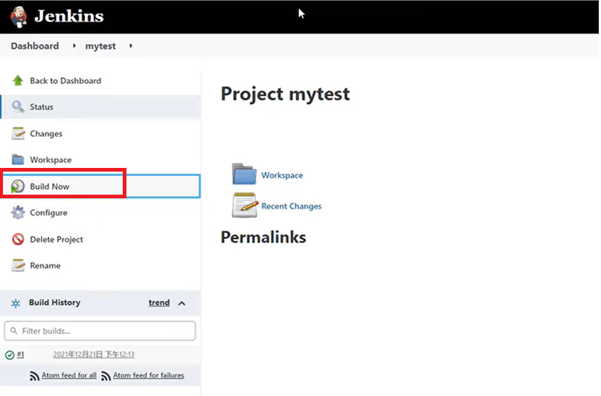Click the large Workspace folder icon in main pane
The width and height of the screenshot is (601, 396).
point(244,174)
